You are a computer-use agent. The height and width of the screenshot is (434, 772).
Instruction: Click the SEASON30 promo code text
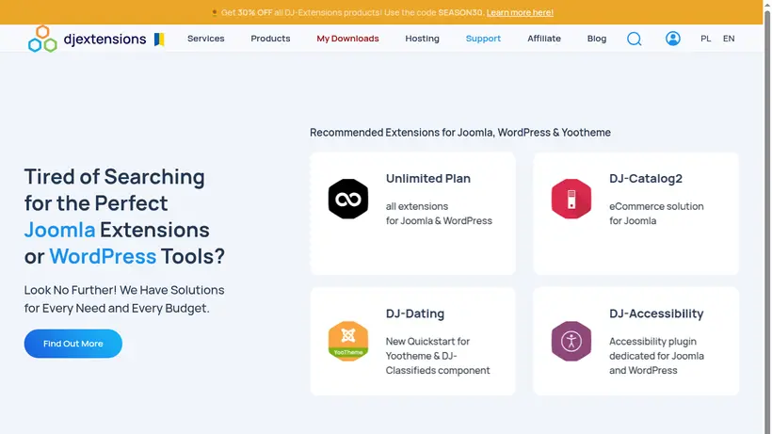click(460, 13)
